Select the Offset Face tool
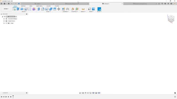Viewport: 177px width, 99px height. pos(55,9)
